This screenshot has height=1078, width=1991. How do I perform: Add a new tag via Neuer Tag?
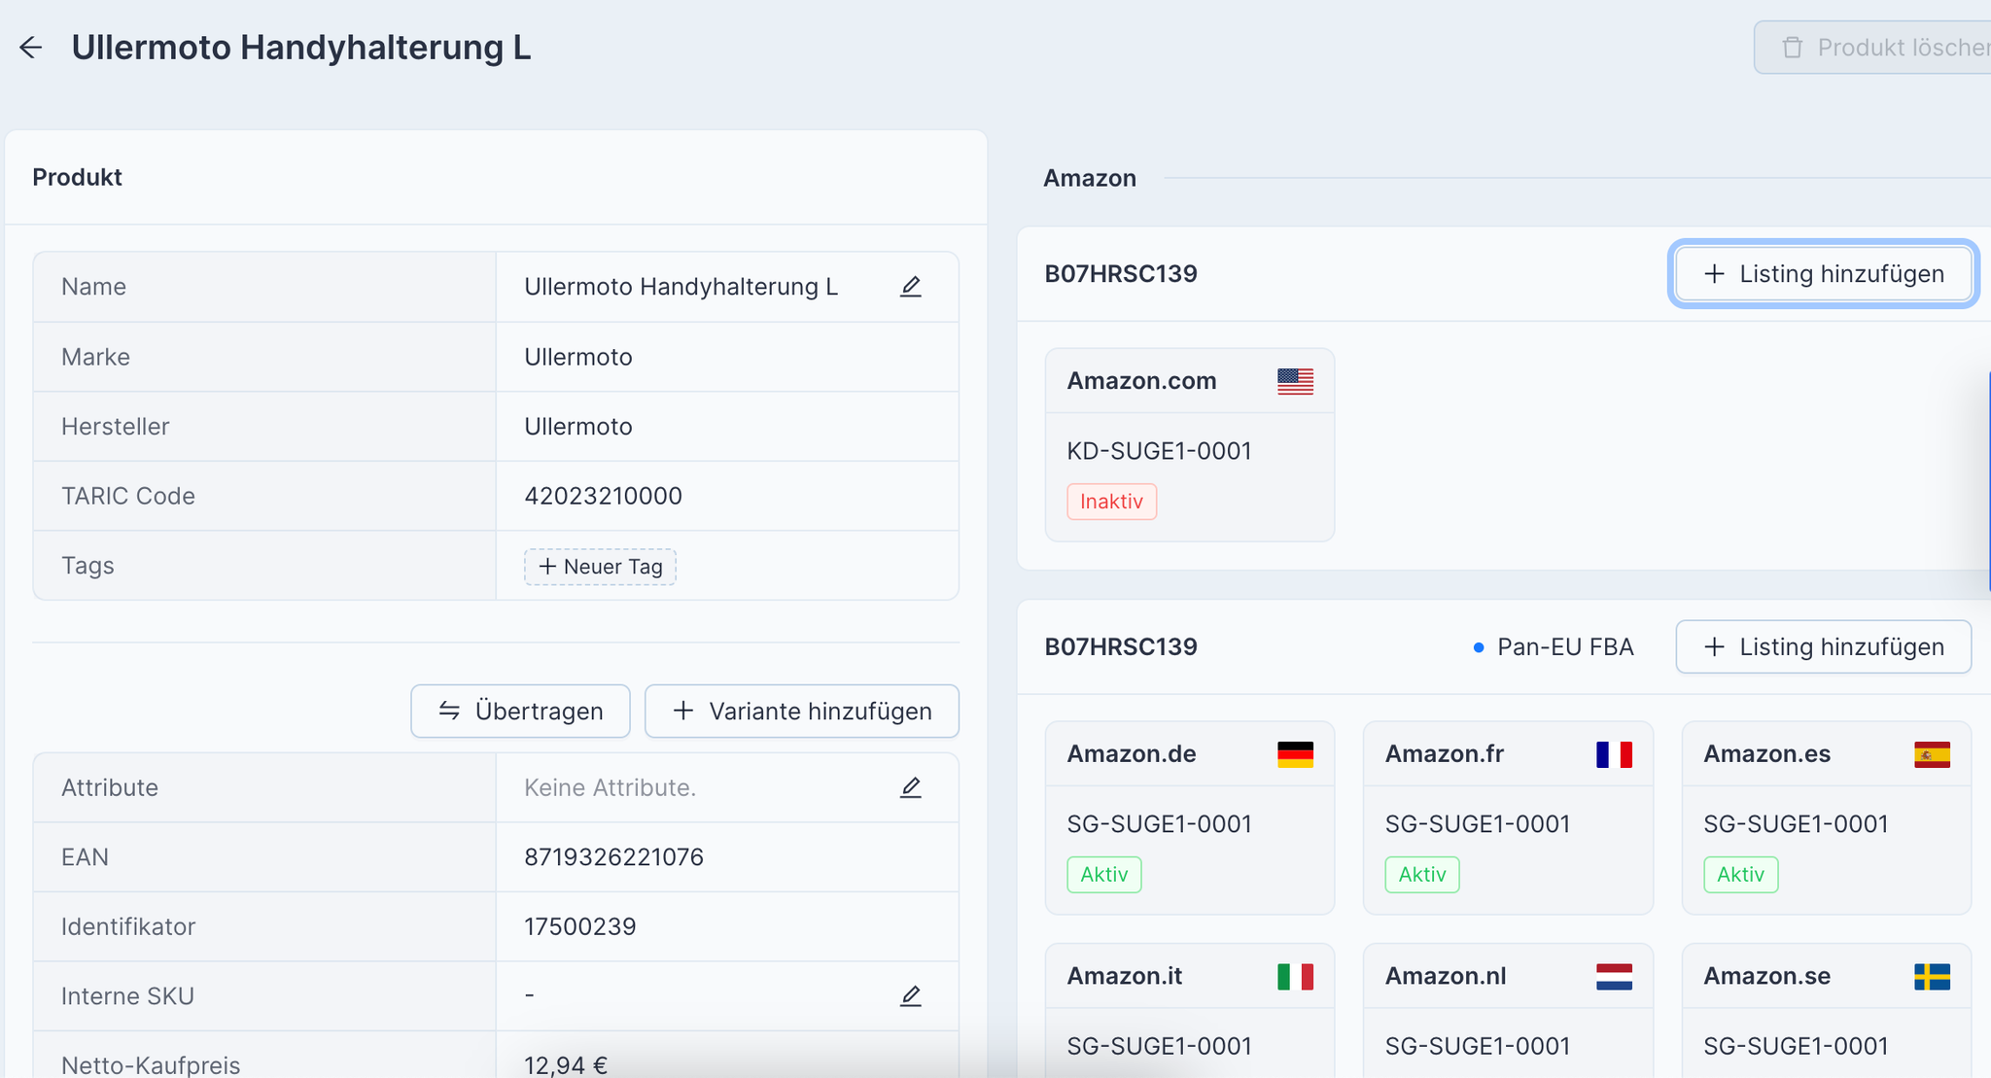point(601,567)
